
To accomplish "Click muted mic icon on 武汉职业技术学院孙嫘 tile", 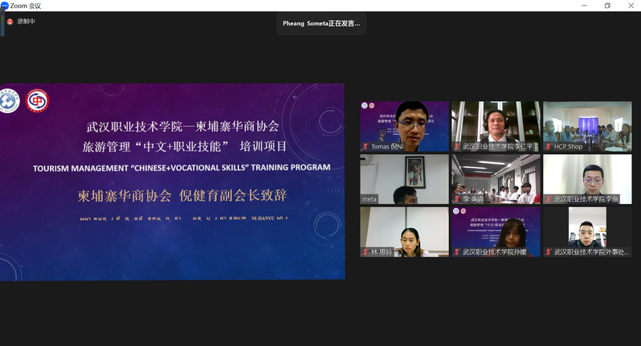I will 457,252.
